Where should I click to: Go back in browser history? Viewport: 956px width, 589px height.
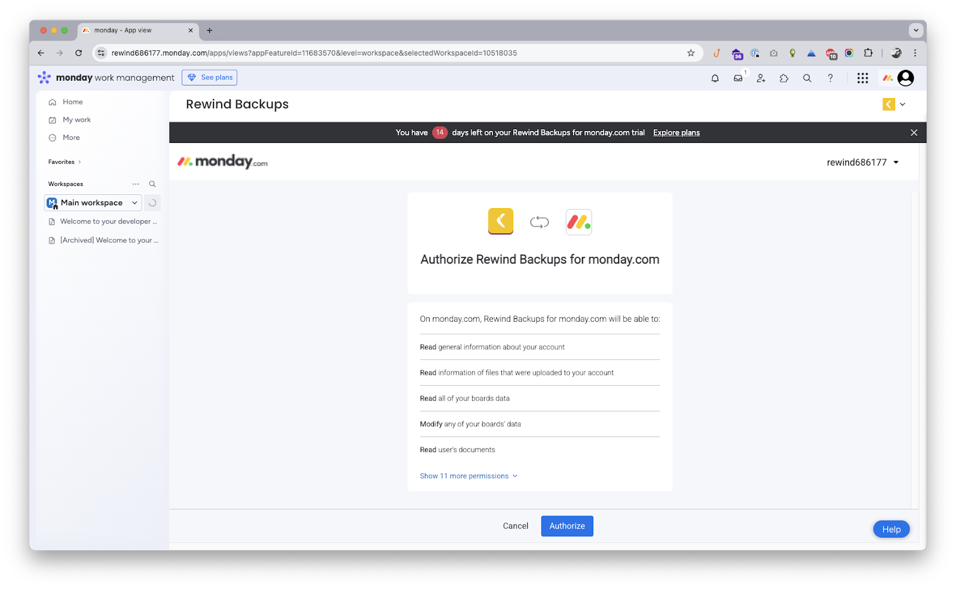click(41, 53)
